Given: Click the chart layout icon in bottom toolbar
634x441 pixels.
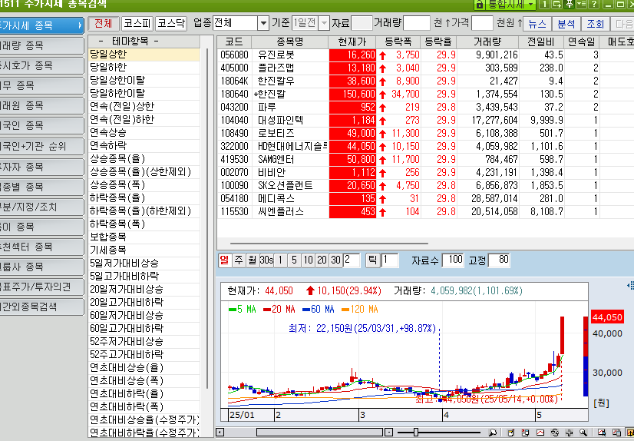Looking at the screenshot, I should (525, 433).
